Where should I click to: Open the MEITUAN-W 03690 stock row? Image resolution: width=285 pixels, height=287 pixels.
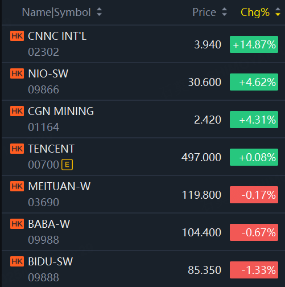pyautogui.click(x=143, y=194)
